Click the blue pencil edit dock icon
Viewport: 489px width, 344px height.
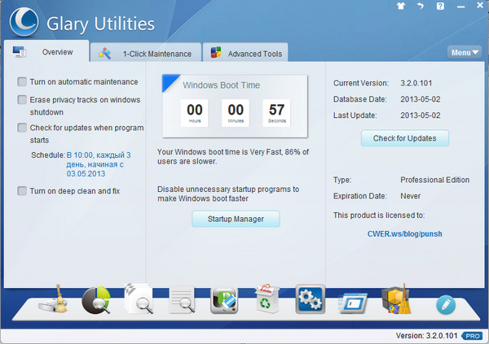point(444,304)
